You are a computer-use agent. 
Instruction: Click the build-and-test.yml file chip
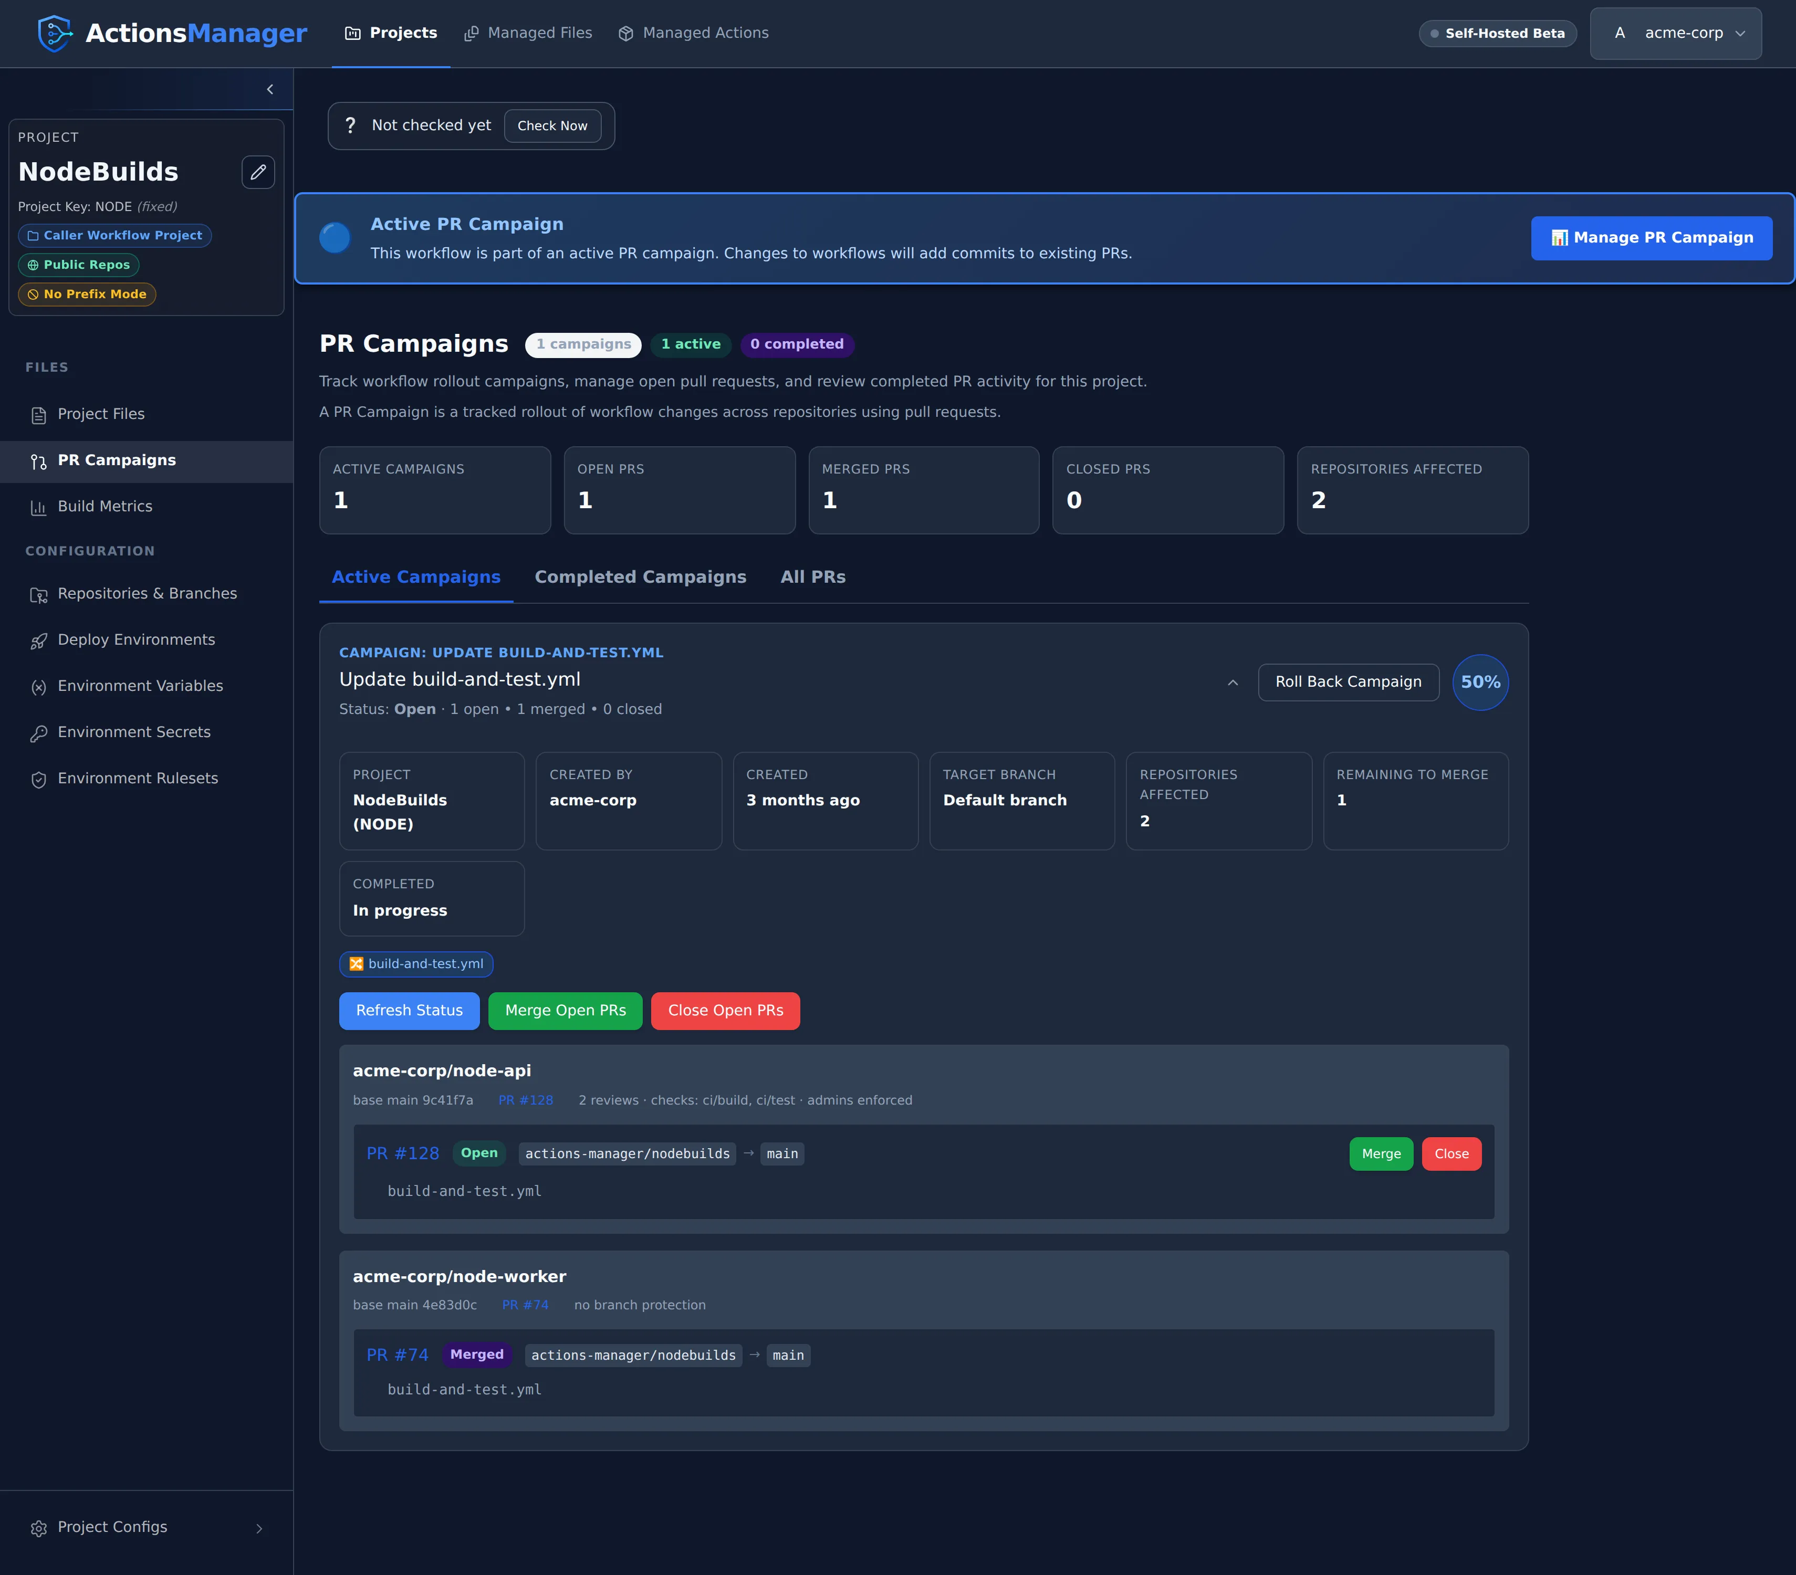click(415, 964)
